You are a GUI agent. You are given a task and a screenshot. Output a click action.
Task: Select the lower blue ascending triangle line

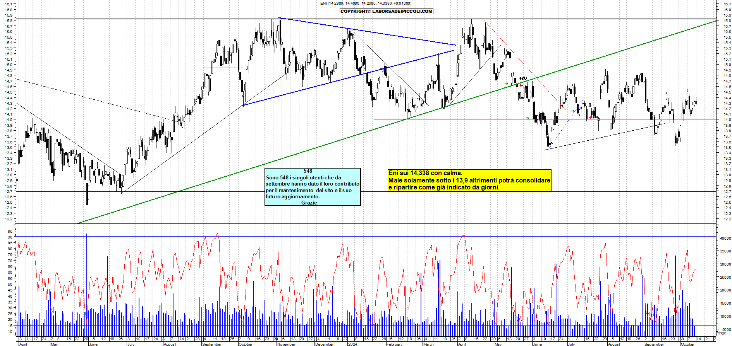[x=349, y=78]
